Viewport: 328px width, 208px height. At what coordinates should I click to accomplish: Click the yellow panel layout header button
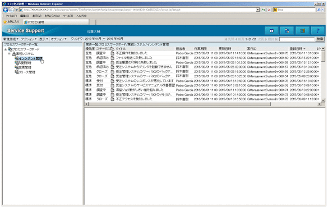[302, 31]
